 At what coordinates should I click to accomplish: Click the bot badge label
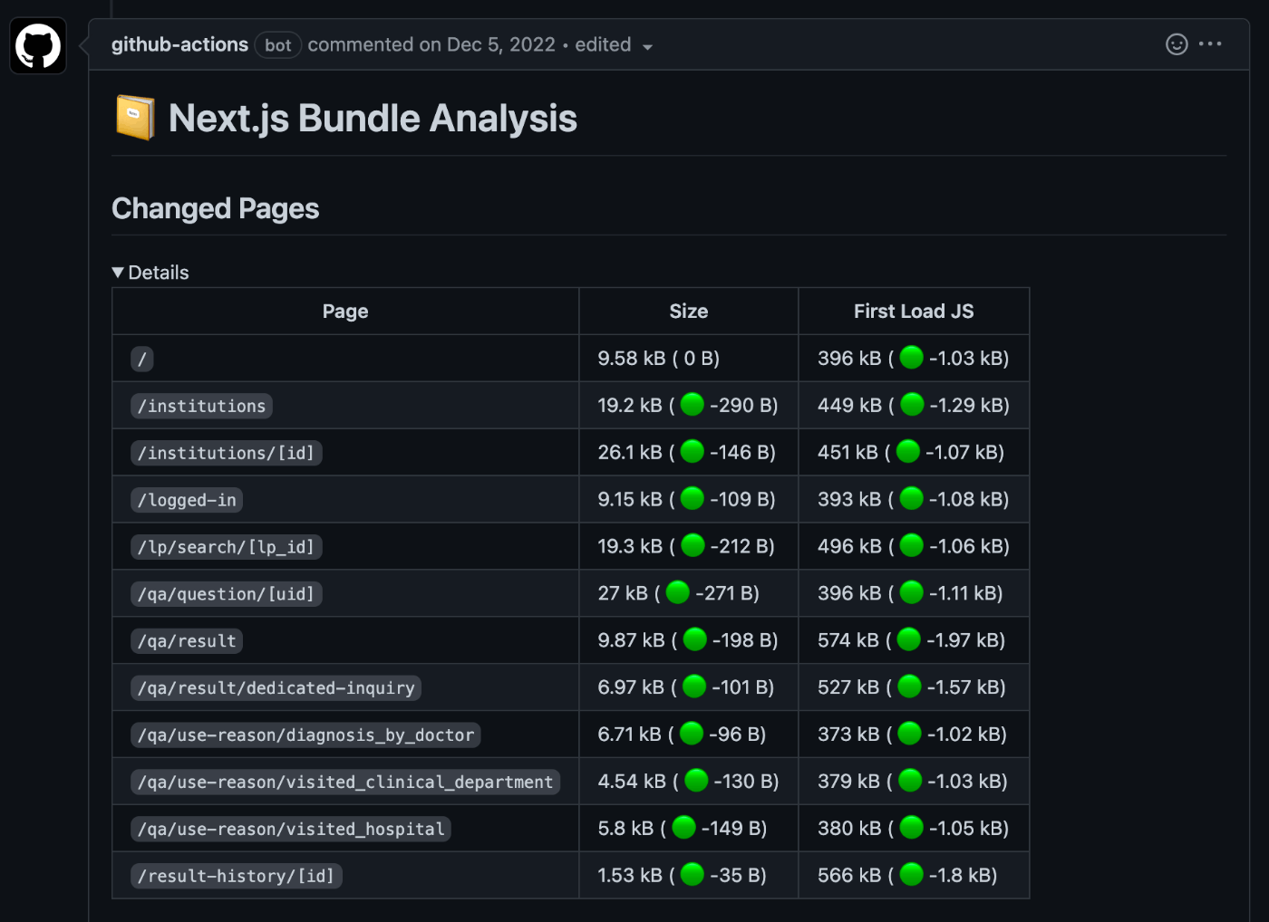[277, 45]
